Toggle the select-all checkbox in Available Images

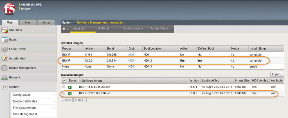coord(64,81)
